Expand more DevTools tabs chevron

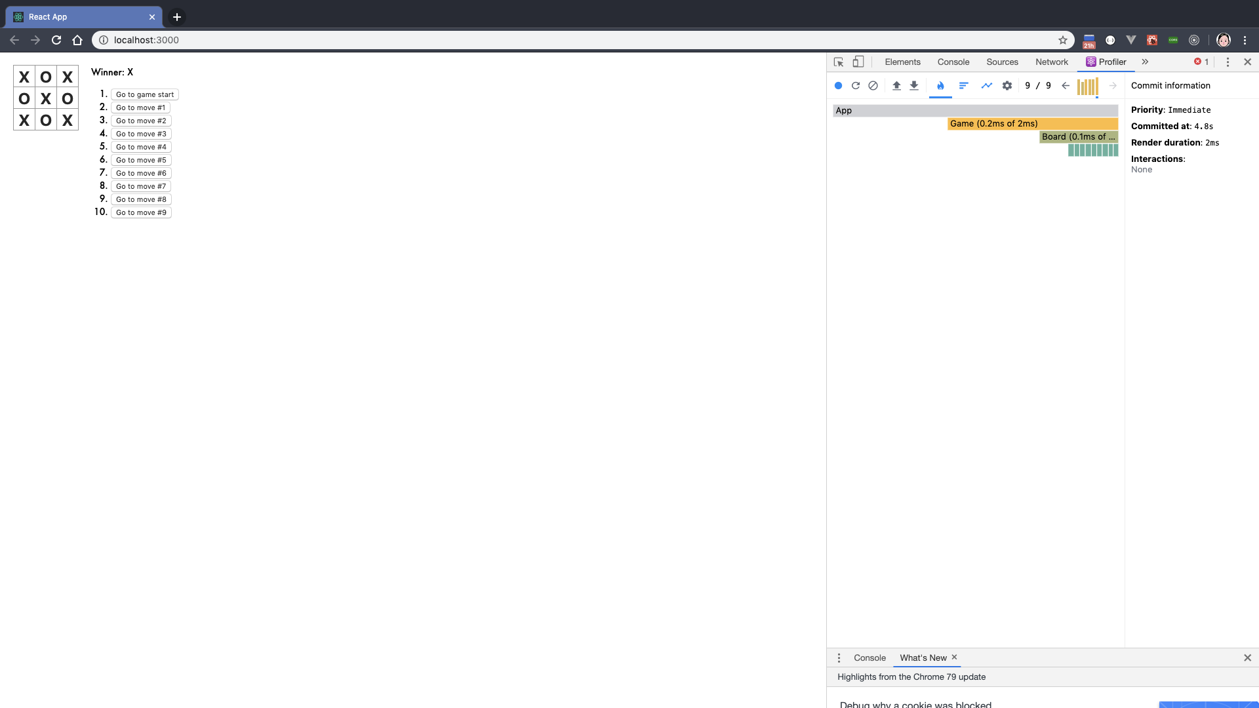point(1145,62)
